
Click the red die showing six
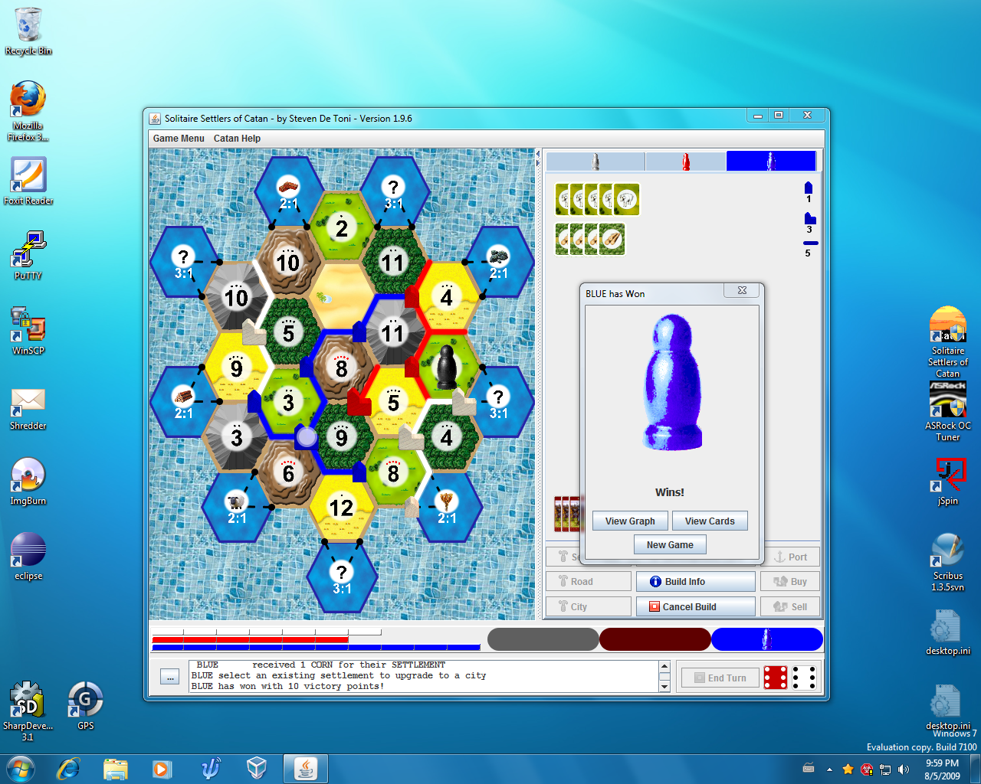tap(776, 678)
